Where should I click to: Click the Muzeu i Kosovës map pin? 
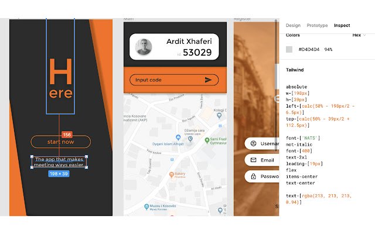pos(146,207)
